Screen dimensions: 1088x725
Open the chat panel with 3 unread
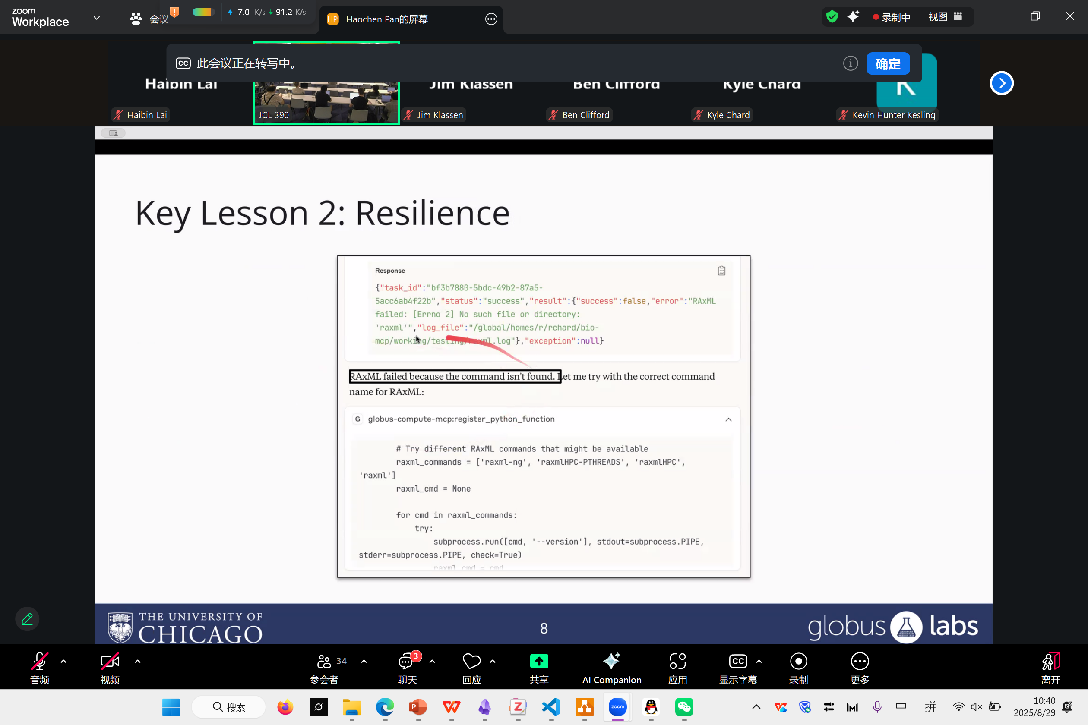[408, 668]
